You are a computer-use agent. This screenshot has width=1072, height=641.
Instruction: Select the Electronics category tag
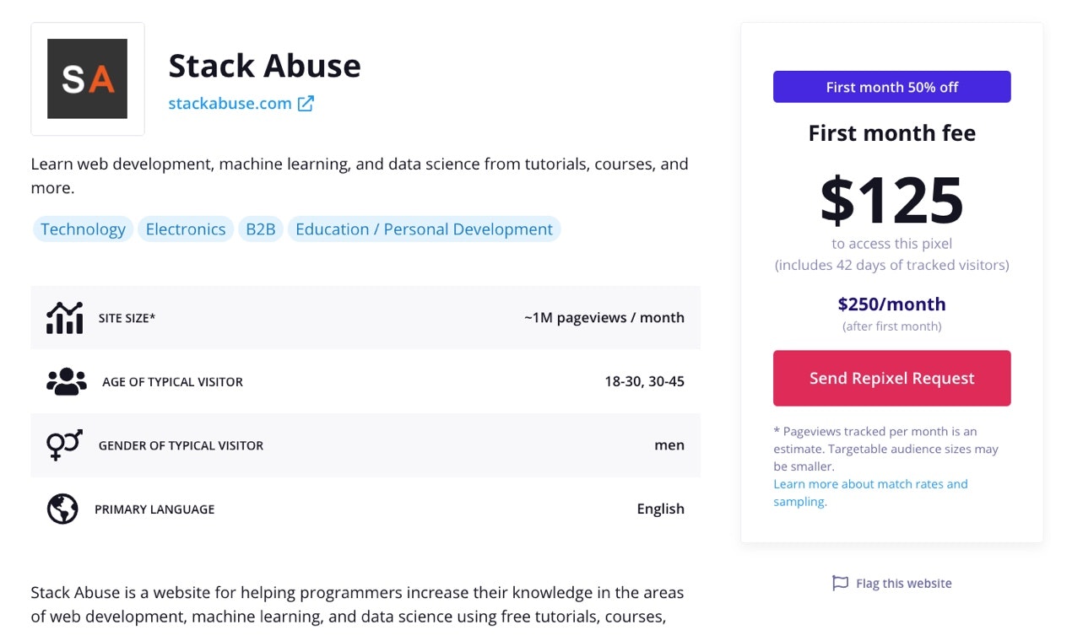[186, 229]
